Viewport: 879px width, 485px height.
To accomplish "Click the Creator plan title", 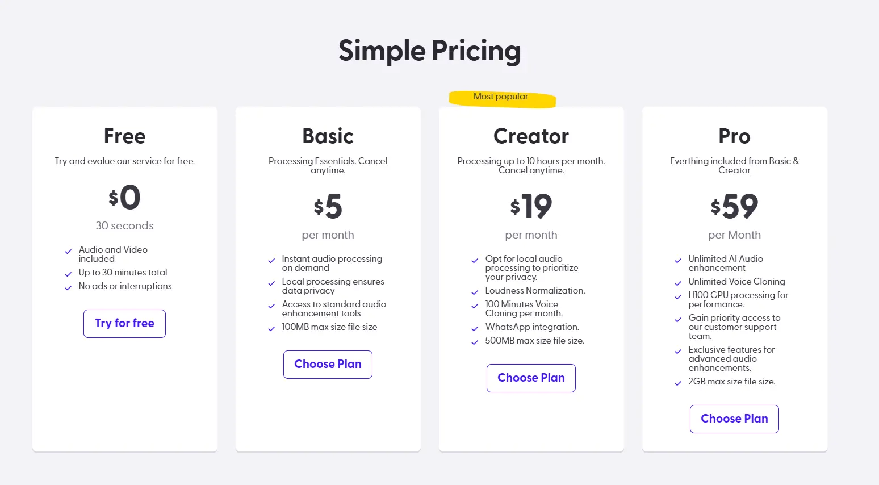I will pyautogui.click(x=531, y=136).
